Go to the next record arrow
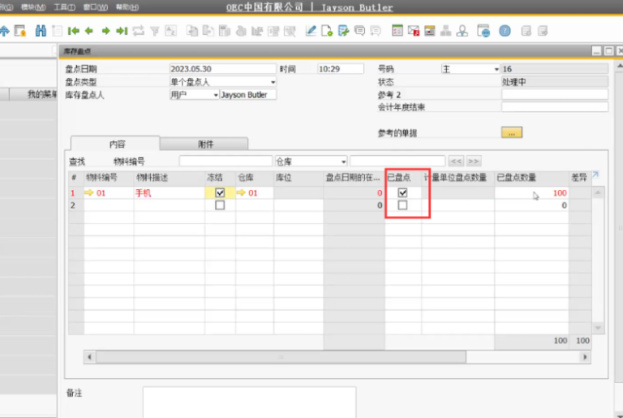Viewport: 623px width, 418px height. [105, 31]
